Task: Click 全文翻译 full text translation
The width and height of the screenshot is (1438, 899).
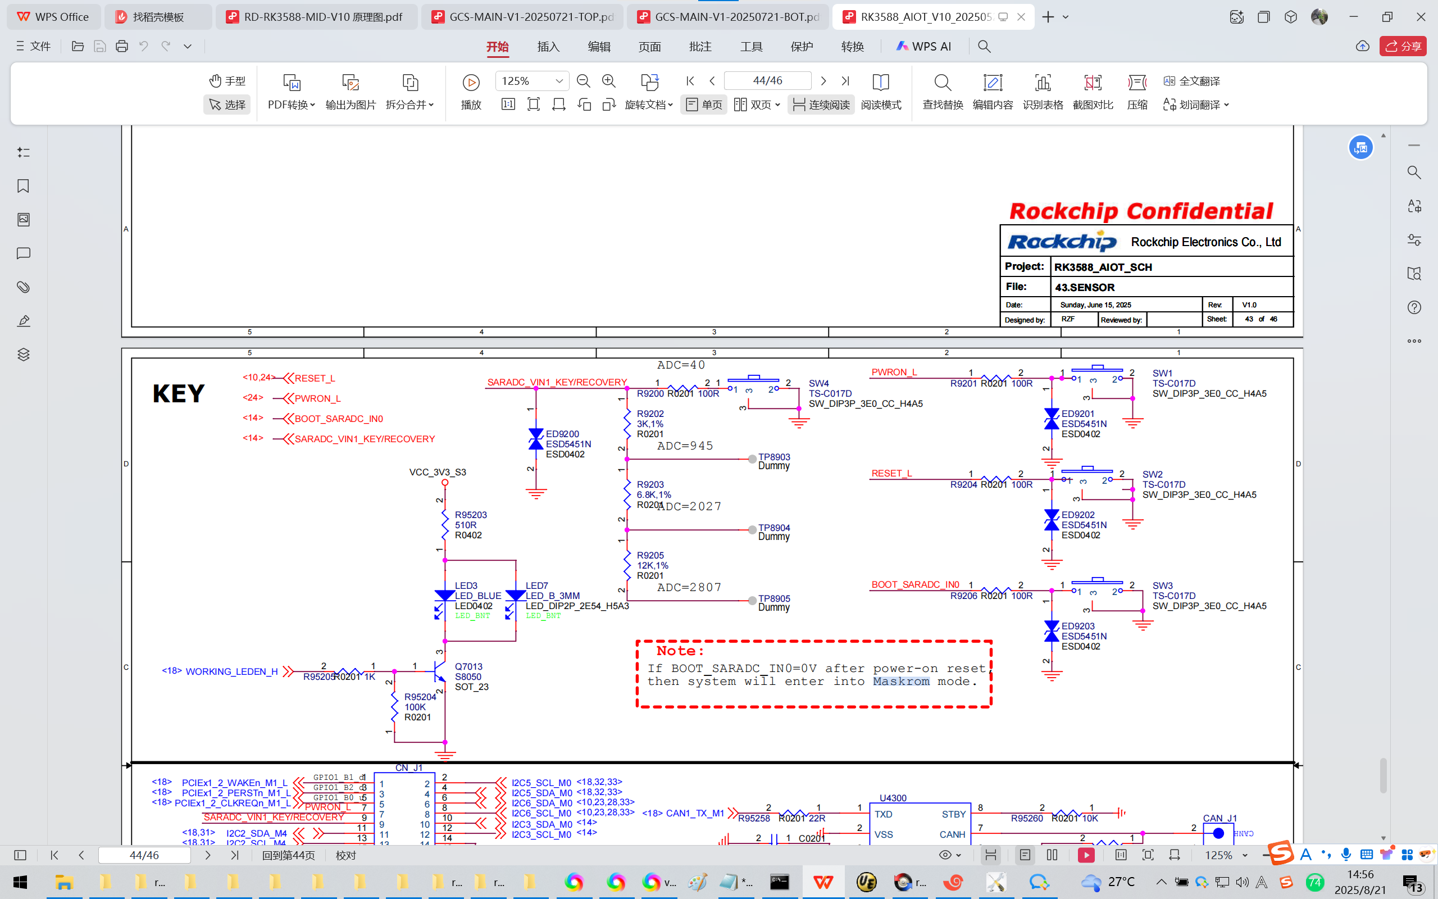Action: click(1191, 81)
